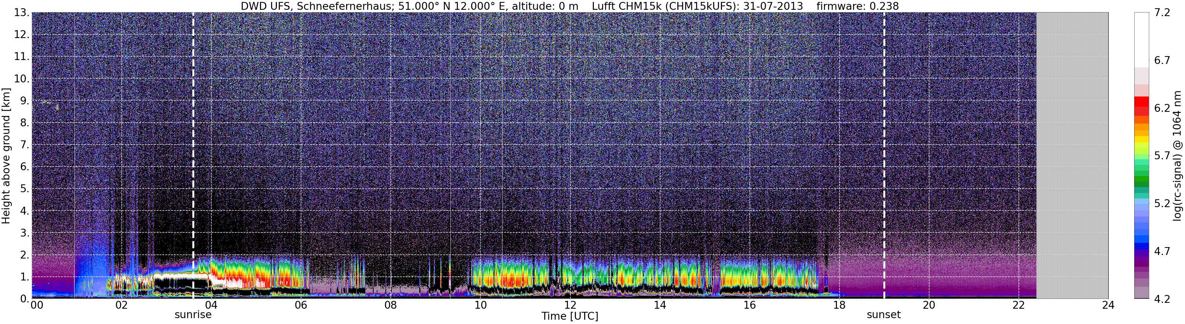Click the "8." height axis tick label
1185x324 pixels.
coord(24,123)
